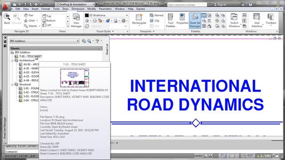The height and width of the screenshot is (160, 285).
Task: Select the Left view
Action: [x=47, y=25]
